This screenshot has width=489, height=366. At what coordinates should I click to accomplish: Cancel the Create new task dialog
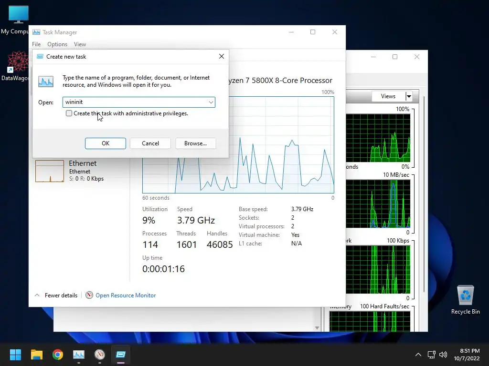tap(150, 143)
